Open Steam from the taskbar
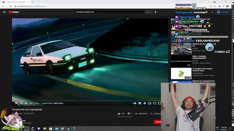This screenshot has height=131, width=234. tap(68, 128)
